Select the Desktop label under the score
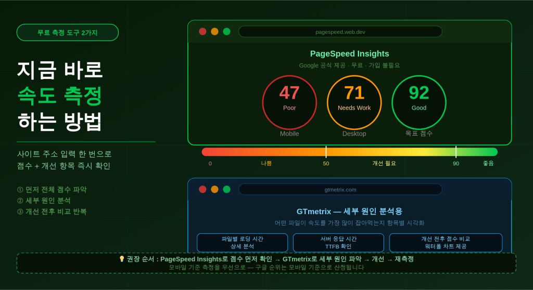Viewport: 533px width, 290px height. click(x=354, y=134)
